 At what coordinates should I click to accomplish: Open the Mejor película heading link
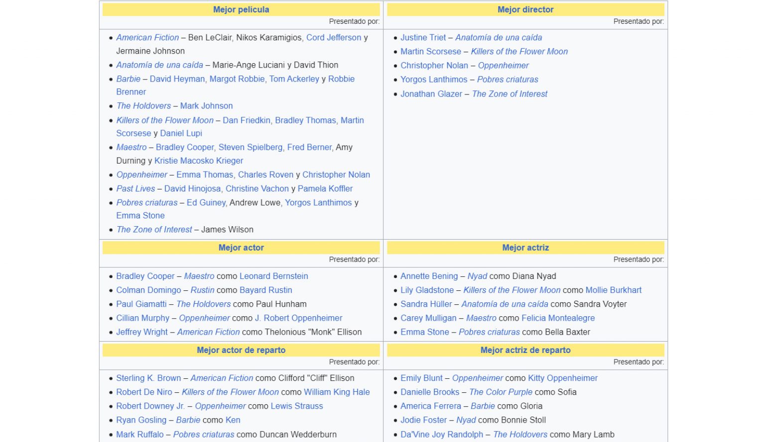(241, 9)
